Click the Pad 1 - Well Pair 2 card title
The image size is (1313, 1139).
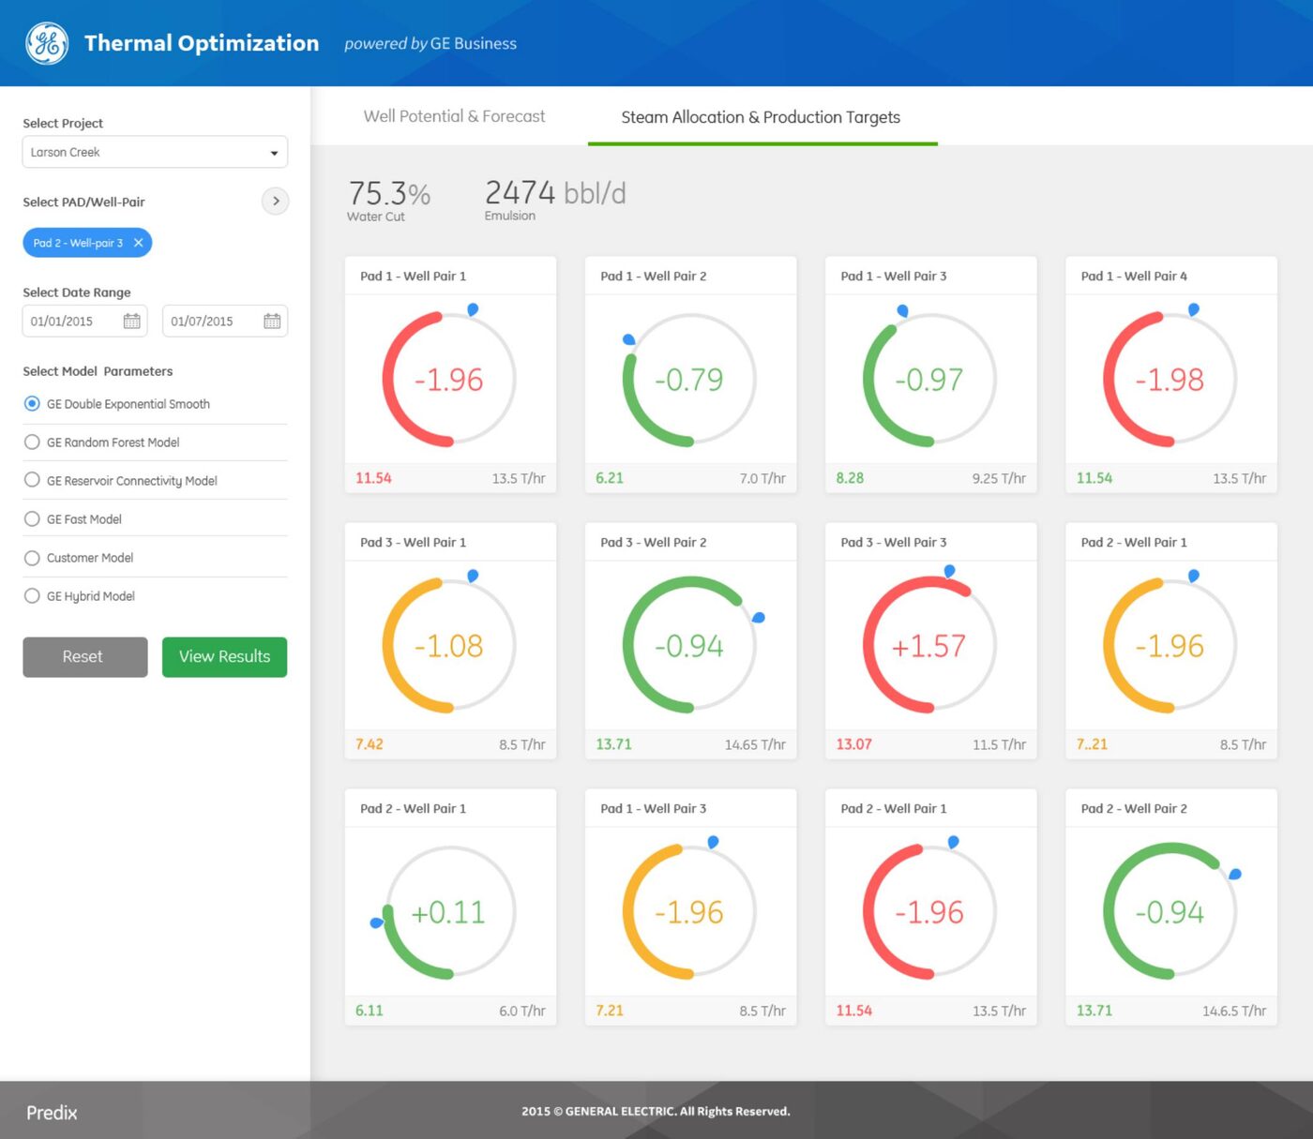point(654,276)
